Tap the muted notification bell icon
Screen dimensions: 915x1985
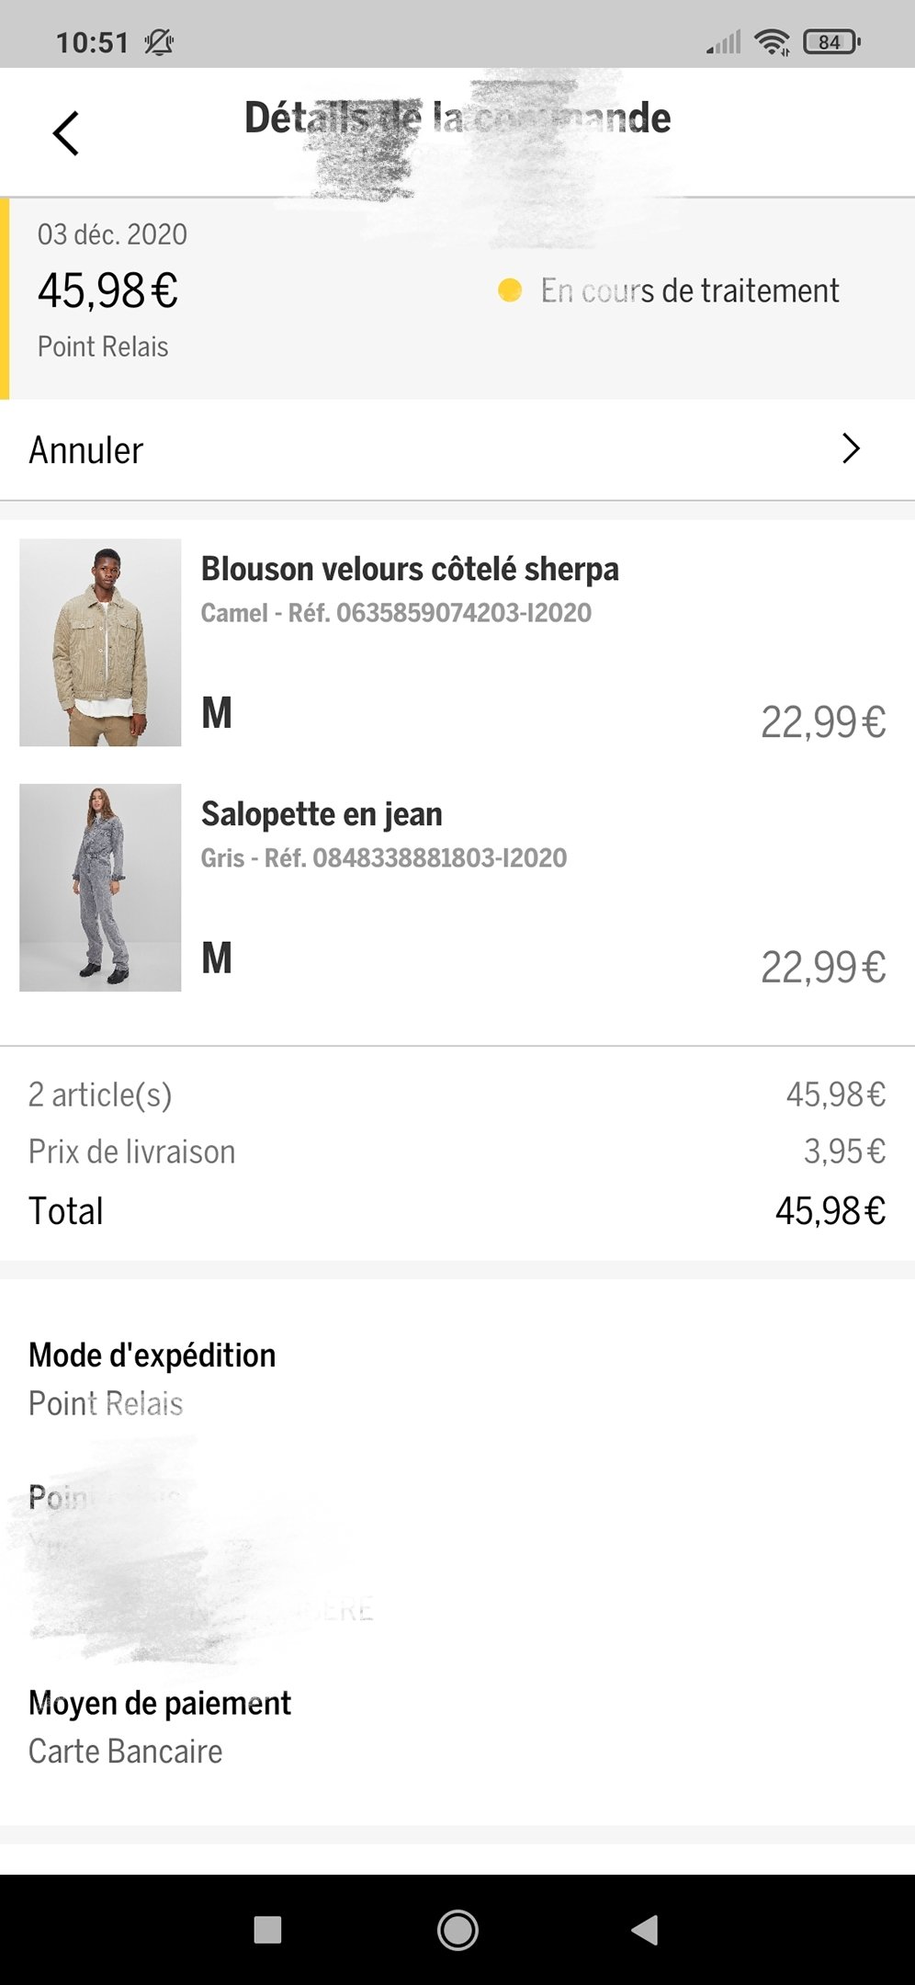pyautogui.click(x=159, y=42)
